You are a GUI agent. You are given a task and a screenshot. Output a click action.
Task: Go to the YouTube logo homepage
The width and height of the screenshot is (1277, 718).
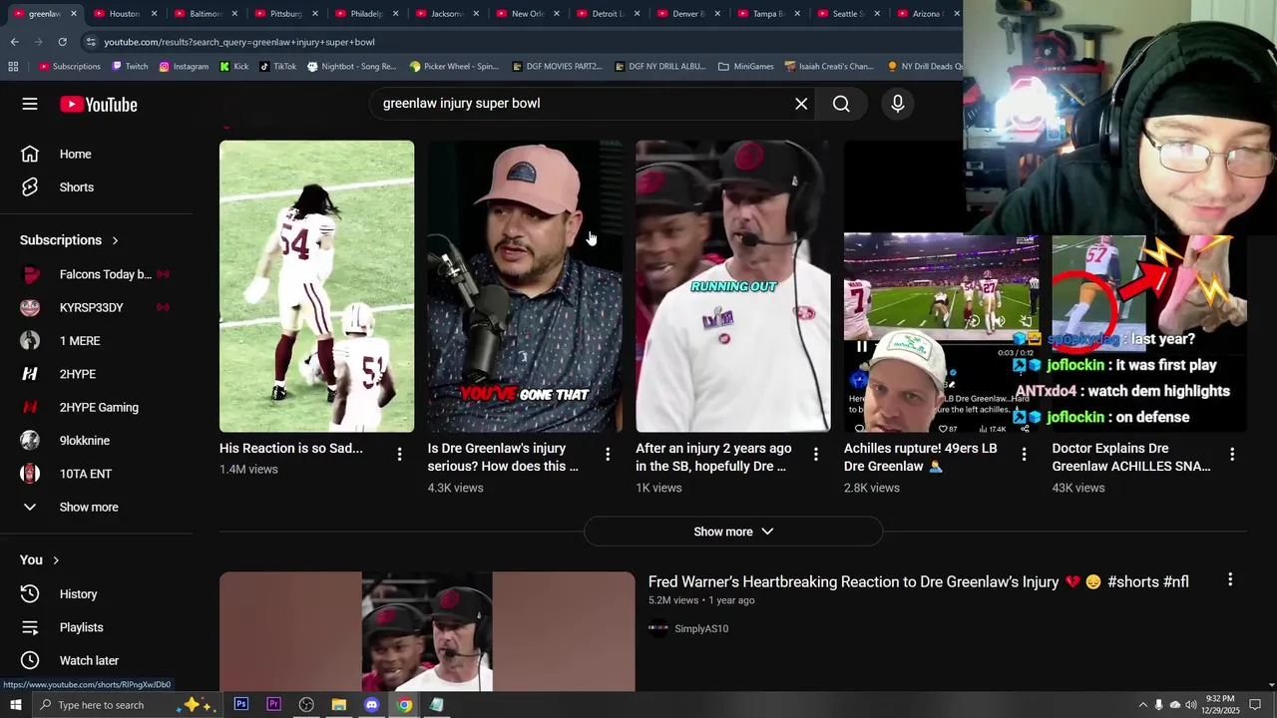coord(98,105)
